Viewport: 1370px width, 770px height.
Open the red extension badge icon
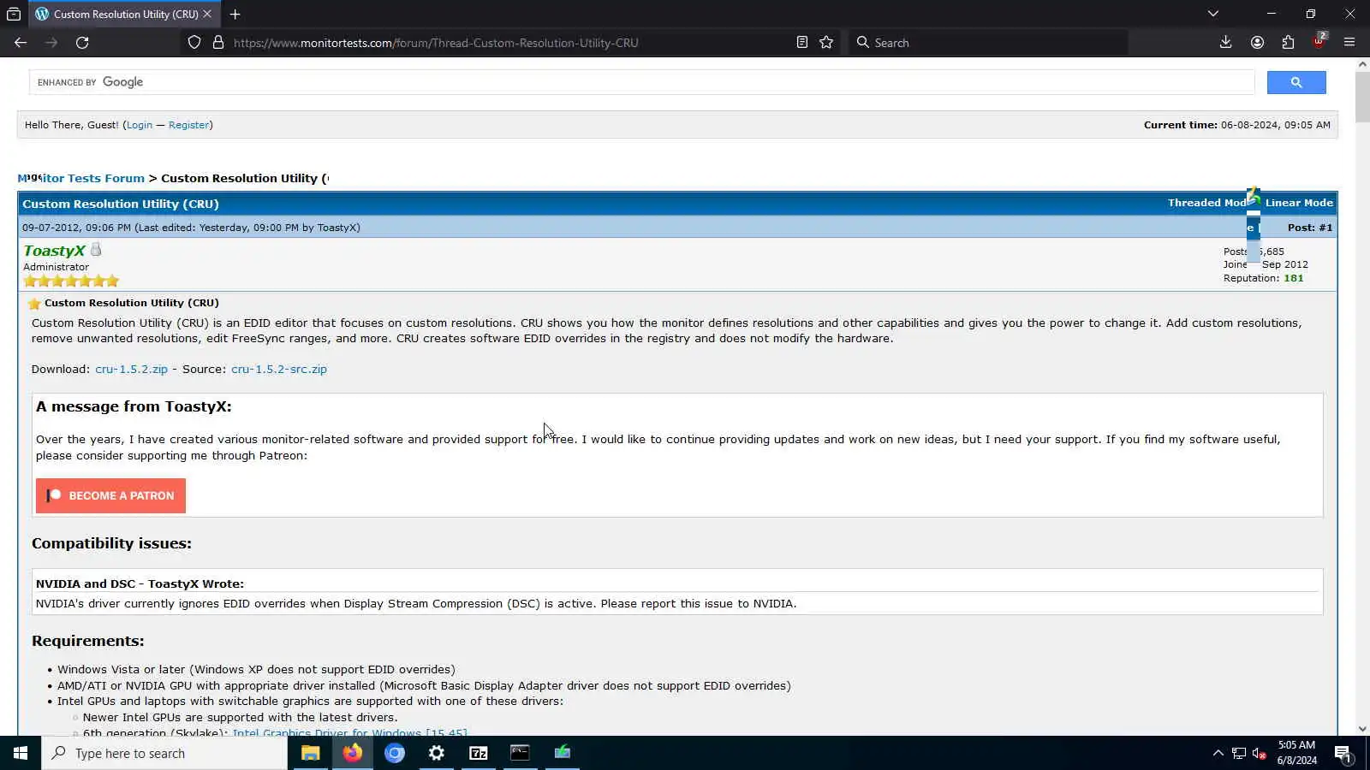pos(1319,42)
